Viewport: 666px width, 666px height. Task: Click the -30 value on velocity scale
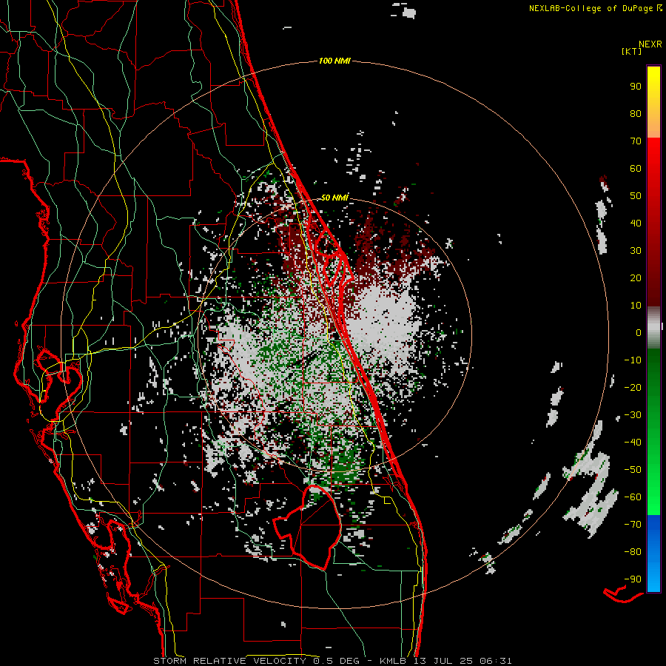(633, 415)
